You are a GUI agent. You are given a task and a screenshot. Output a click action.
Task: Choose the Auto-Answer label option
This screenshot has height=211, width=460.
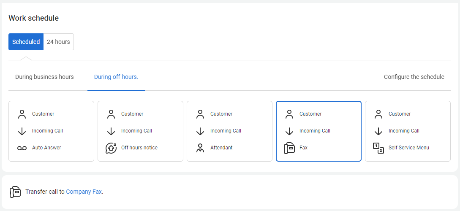pos(46,148)
